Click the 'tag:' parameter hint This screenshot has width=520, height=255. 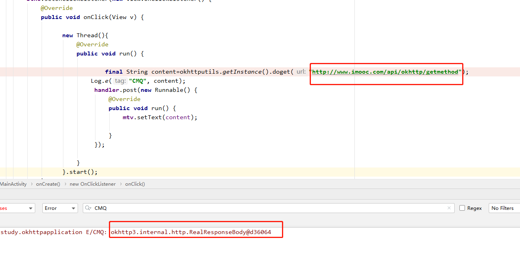click(120, 81)
